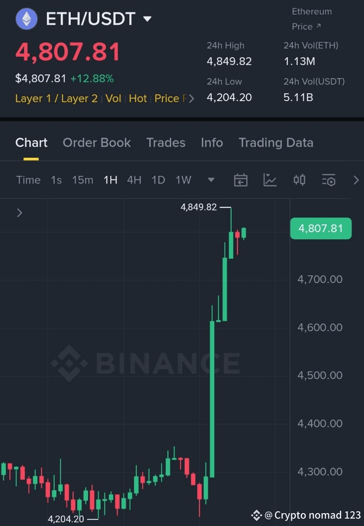The height and width of the screenshot is (526, 364).
Task: Select the candlestick chart style icon
Action: click(x=299, y=180)
